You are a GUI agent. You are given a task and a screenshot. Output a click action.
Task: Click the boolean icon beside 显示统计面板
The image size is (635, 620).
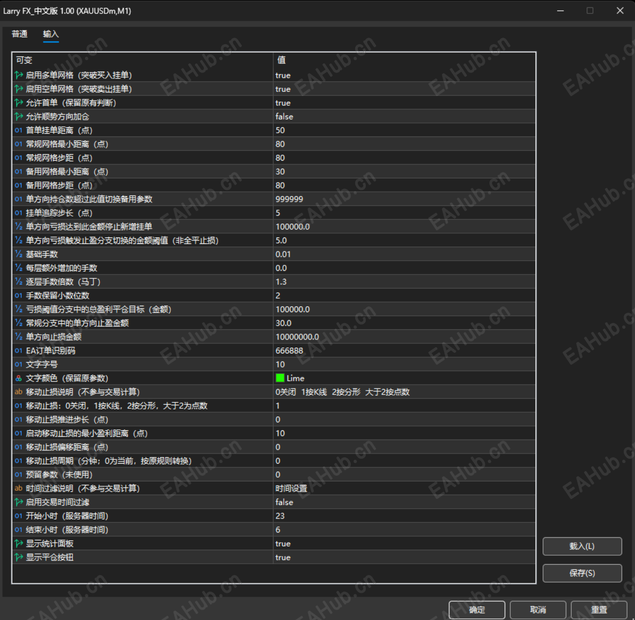point(19,543)
